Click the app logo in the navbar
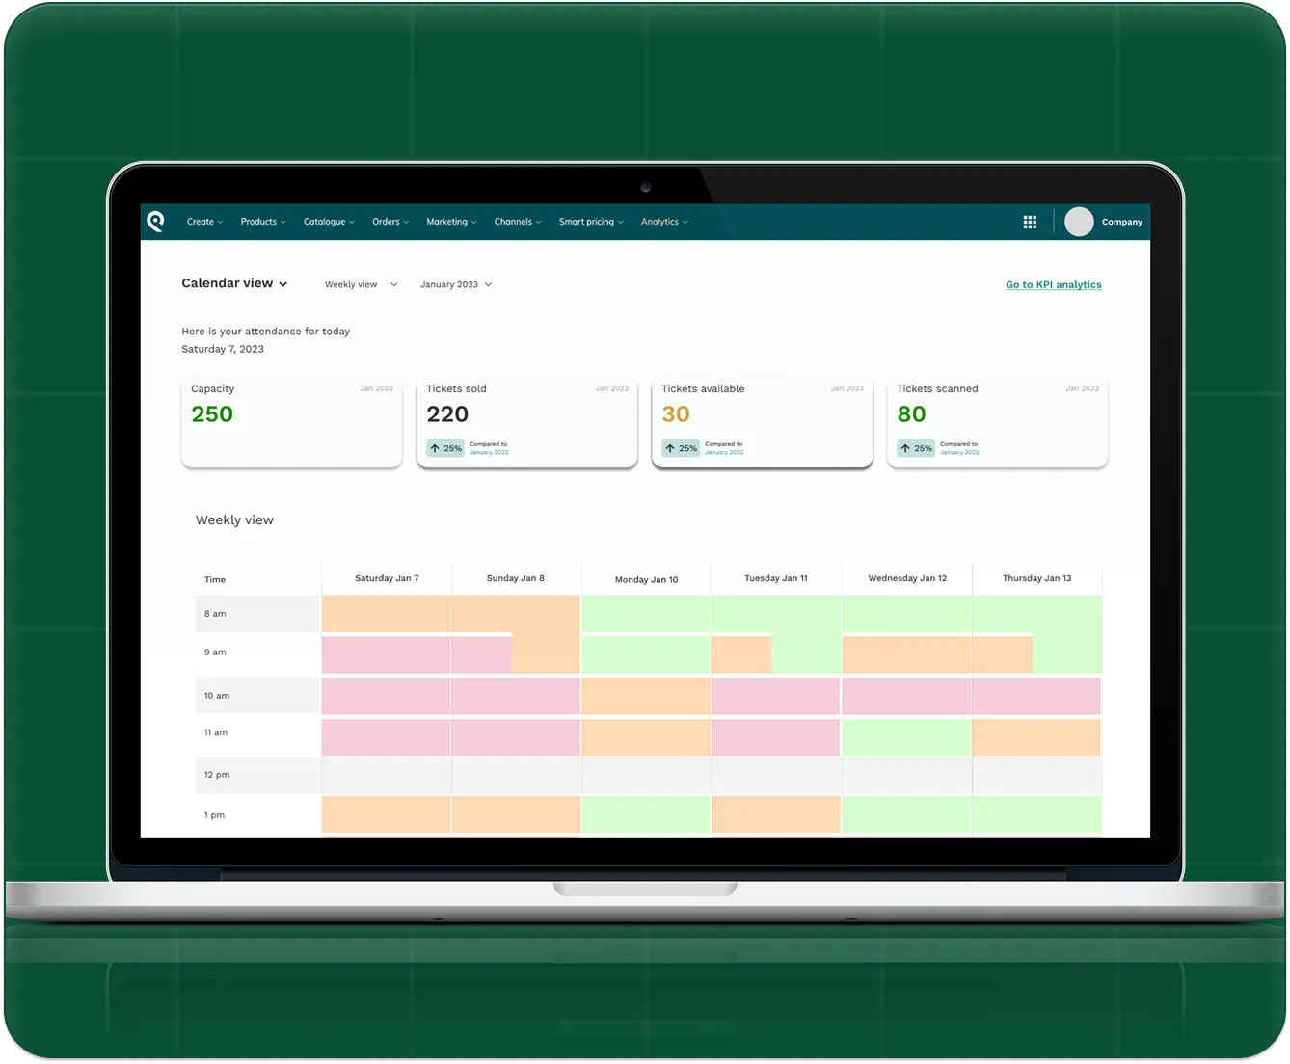The image size is (1290, 1064). [155, 222]
